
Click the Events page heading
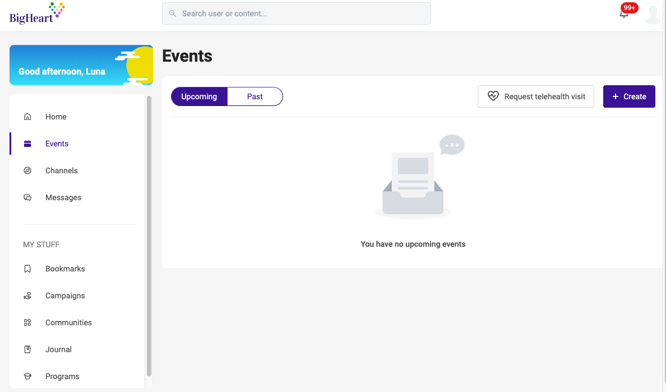(187, 56)
